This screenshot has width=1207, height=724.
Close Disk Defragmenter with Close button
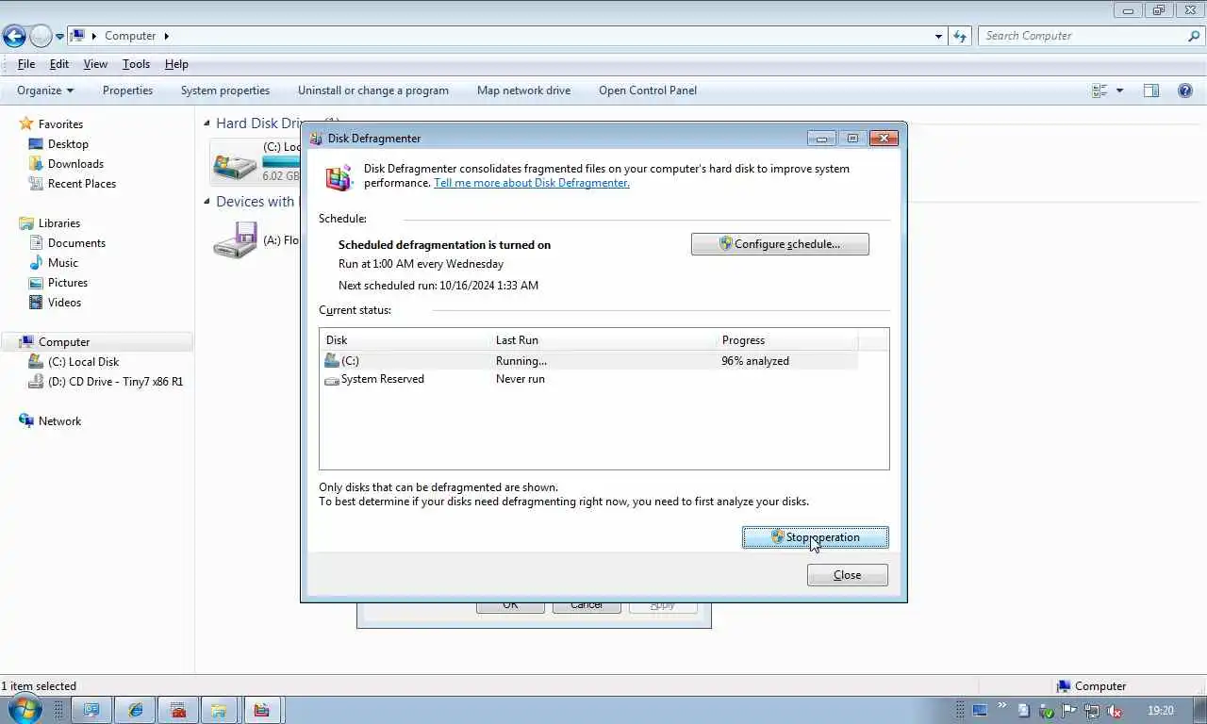(848, 575)
